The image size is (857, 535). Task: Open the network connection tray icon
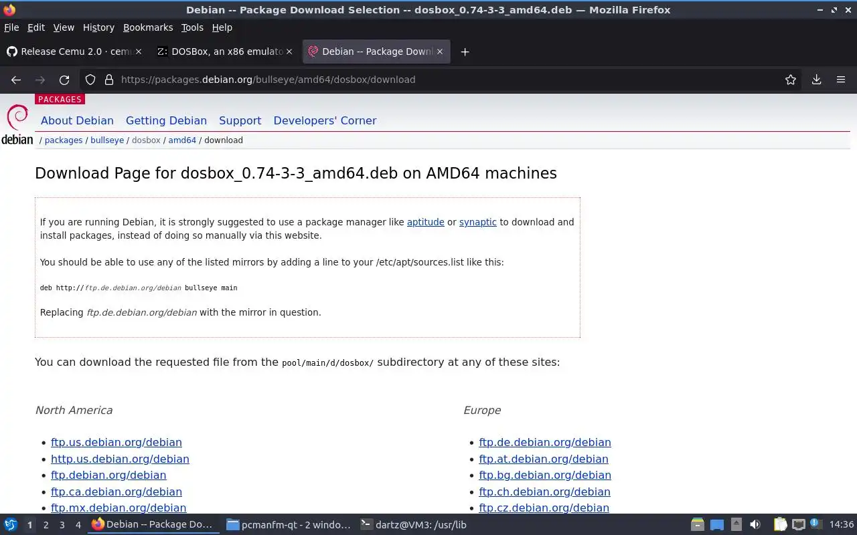click(x=798, y=525)
